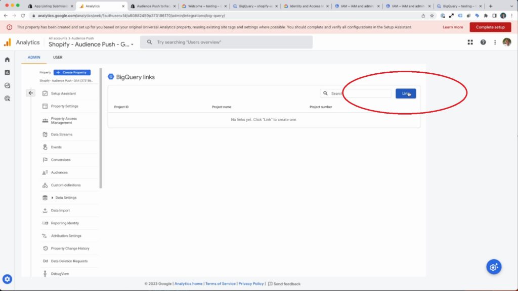Switch to the Identity and Access browser tab

306,6
